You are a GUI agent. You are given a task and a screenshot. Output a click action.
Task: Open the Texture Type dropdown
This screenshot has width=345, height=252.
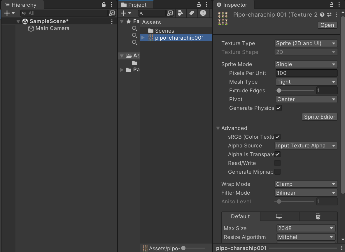click(306, 43)
